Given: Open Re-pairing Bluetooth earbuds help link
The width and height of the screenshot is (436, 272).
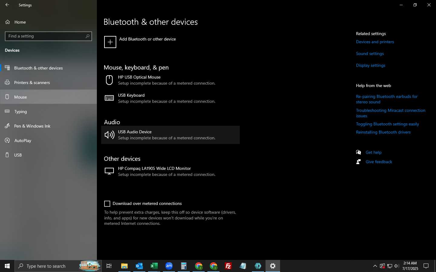Looking at the screenshot, I should coord(387,99).
